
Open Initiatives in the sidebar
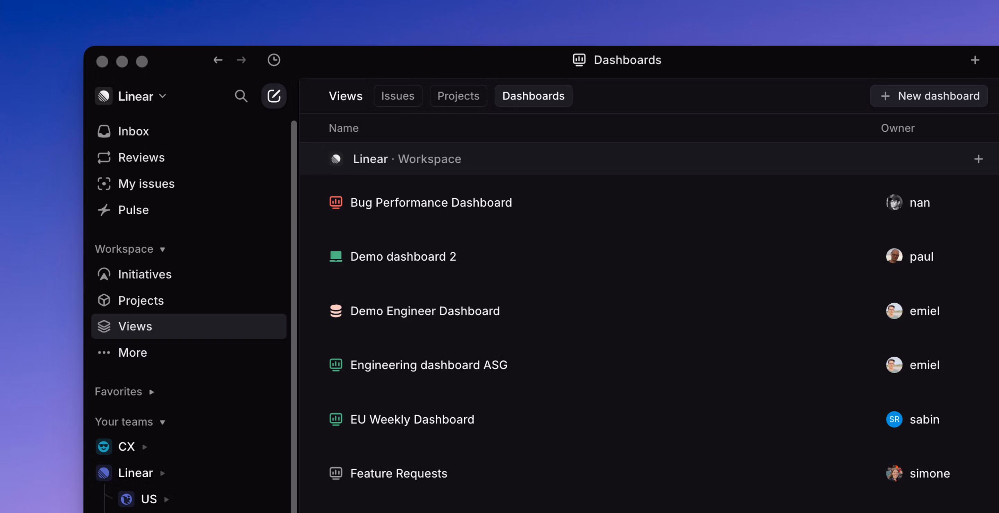(144, 274)
